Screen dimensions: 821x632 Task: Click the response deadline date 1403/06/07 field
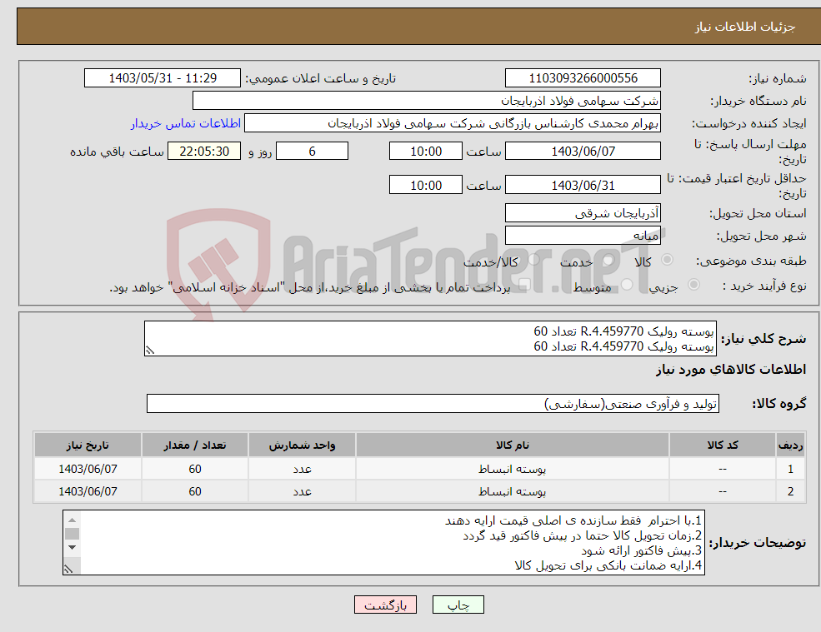(583, 152)
